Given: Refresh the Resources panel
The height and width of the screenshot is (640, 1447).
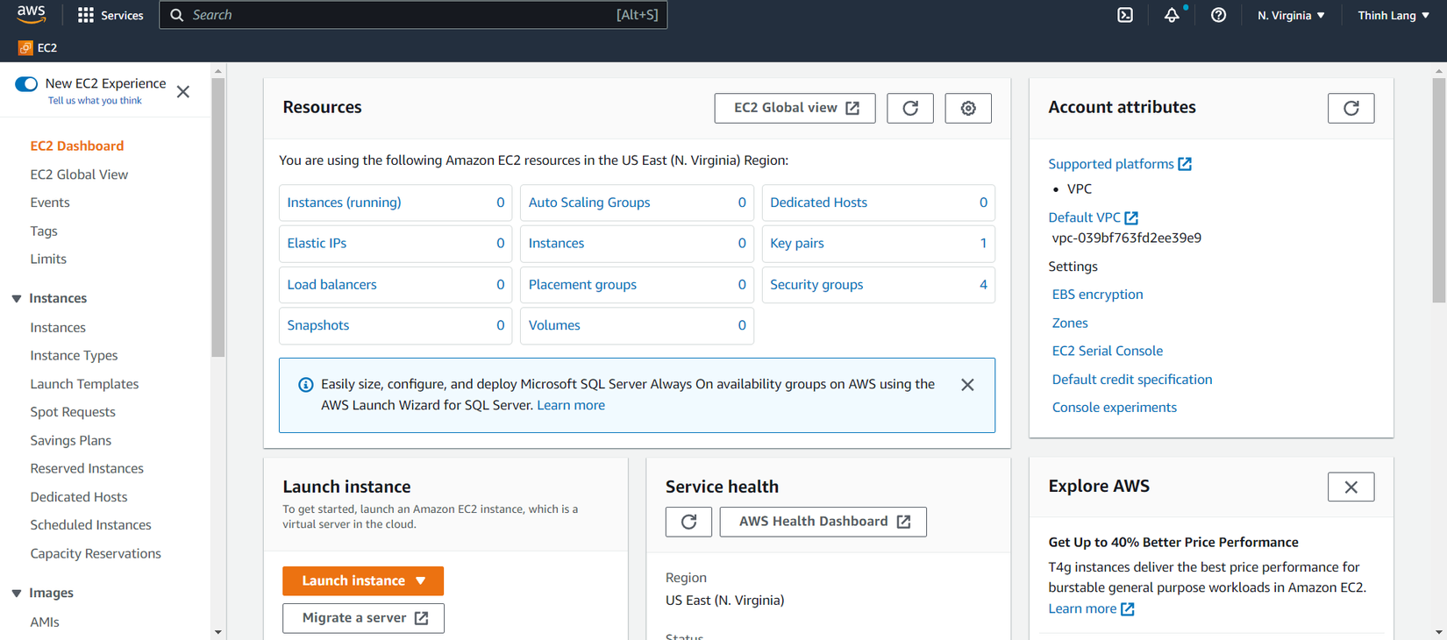Looking at the screenshot, I should pos(910,108).
